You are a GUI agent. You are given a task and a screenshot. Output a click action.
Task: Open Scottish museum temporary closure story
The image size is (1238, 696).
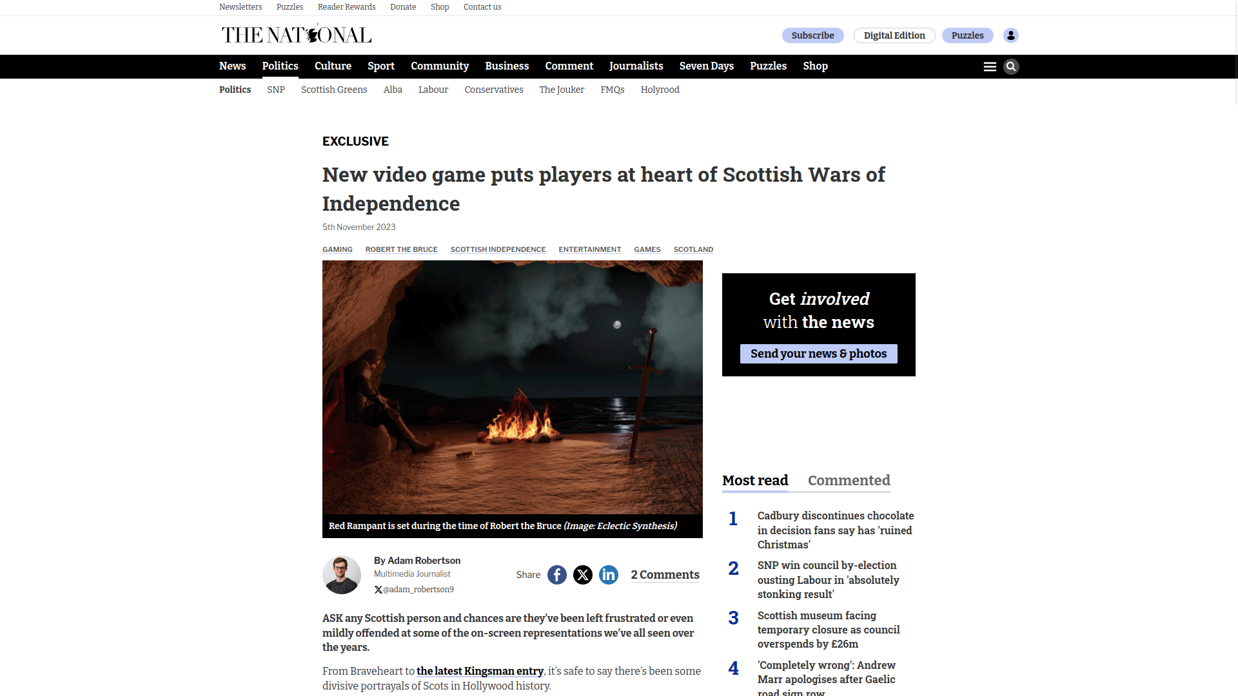coord(829,630)
